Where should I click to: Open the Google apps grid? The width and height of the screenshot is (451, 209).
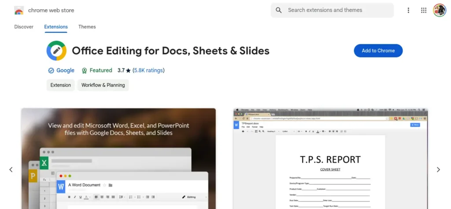click(423, 11)
